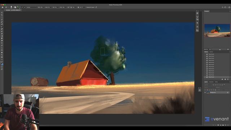Click the Search magnifier icon at top right
This screenshot has width=231, height=130.
[223, 7]
